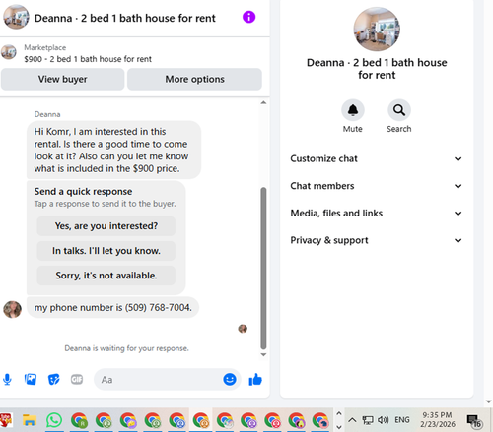Click the chat scrollbar up arrow
The image size is (493, 432).
coord(263,102)
